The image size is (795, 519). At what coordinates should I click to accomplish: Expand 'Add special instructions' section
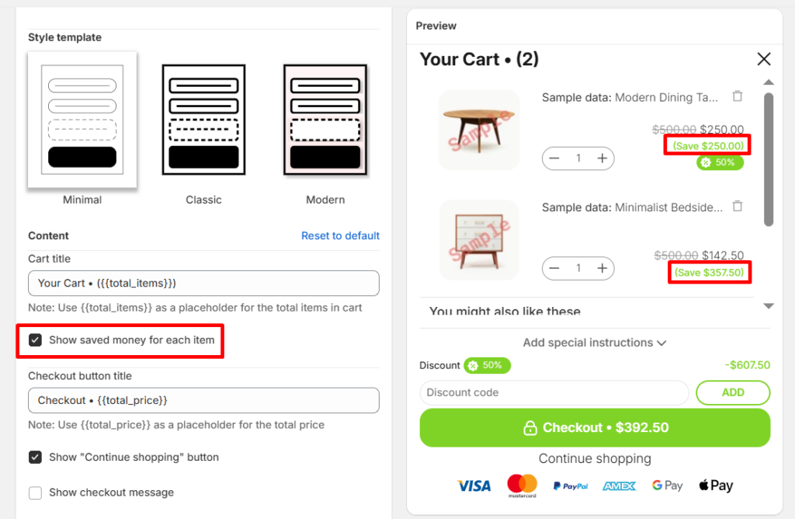595,343
